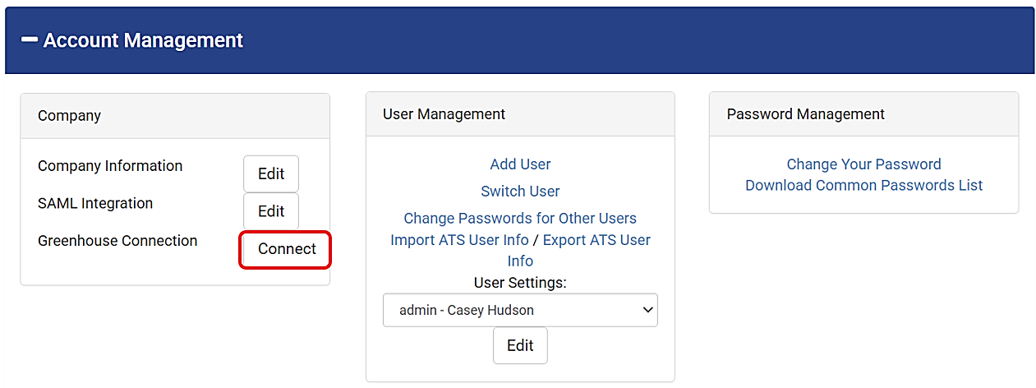The image size is (1036, 388).
Task: Click the Company Information label
Action: coord(110,166)
